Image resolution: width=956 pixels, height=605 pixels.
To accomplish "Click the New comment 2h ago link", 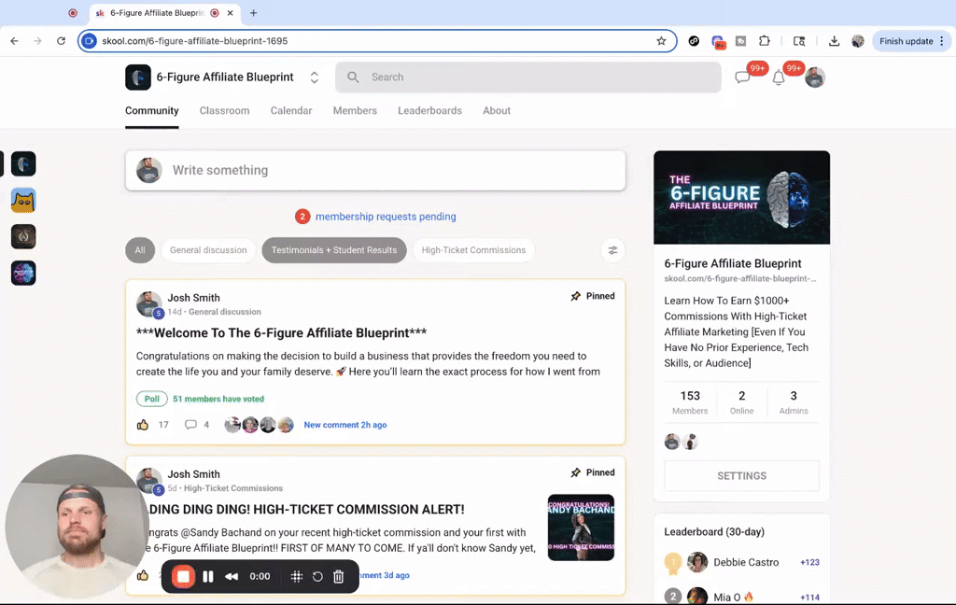I will [x=345, y=425].
